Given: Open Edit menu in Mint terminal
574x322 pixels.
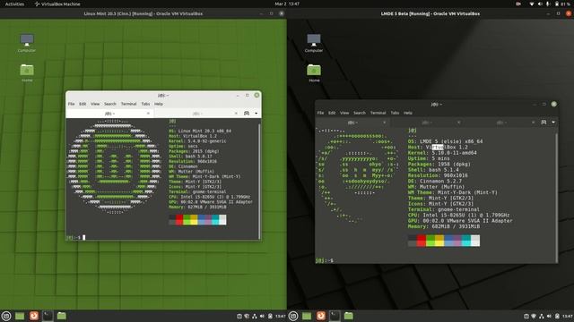Looking at the screenshot, I should coord(83,104).
